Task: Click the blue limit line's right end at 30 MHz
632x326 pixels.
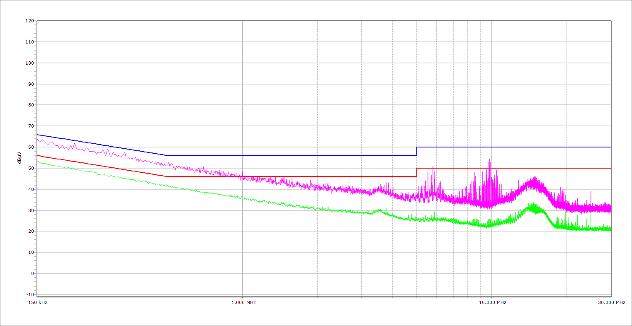Action: tap(610, 147)
